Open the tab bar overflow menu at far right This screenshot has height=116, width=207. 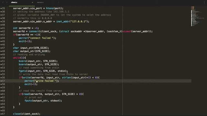click(x=204, y=2)
